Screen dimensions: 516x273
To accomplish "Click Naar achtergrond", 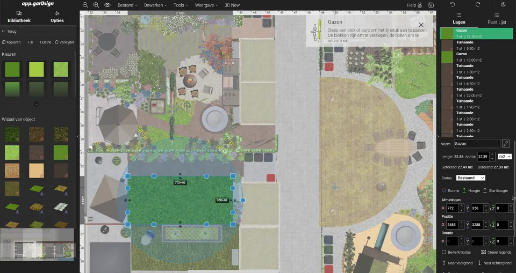I will click(494, 263).
